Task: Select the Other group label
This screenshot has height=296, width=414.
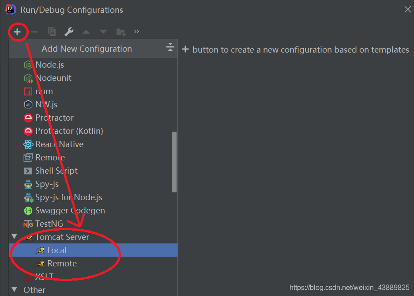Action: pos(34,290)
